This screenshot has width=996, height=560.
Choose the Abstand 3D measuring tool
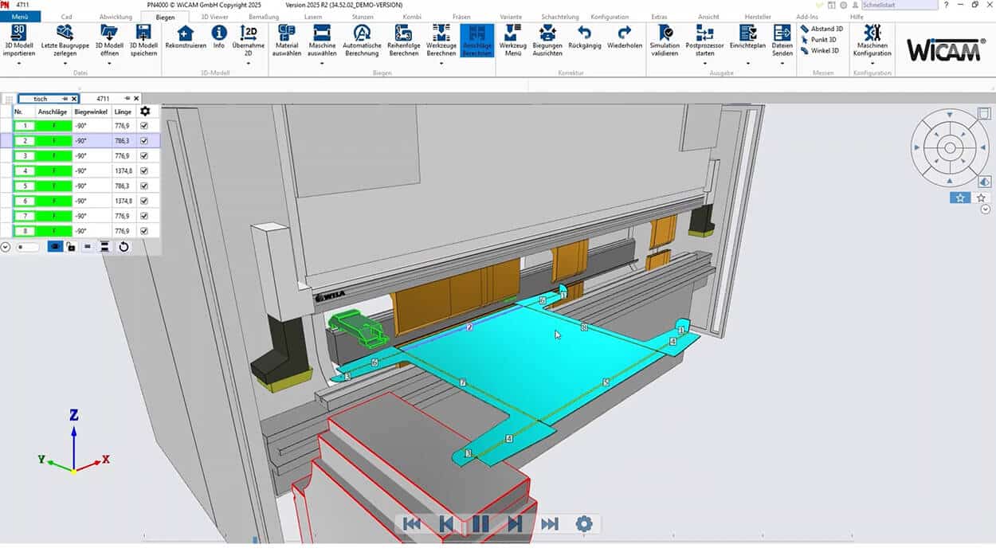point(822,29)
